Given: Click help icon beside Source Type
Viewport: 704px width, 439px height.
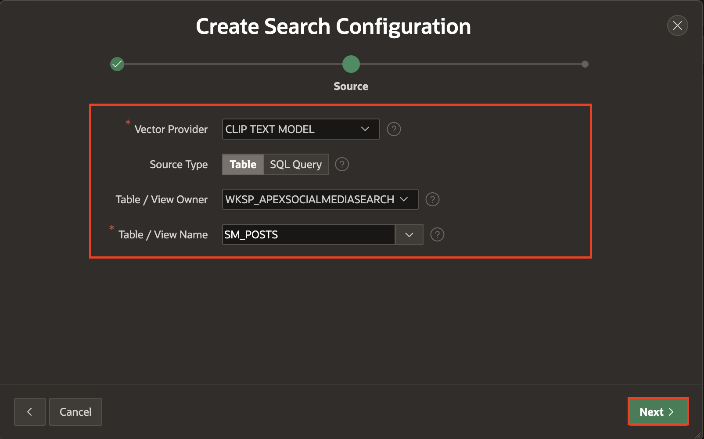Looking at the screenshot, I should coord(342,165).
